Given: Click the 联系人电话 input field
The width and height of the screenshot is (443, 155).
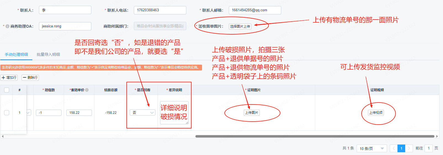Looking at the screenshot, I should 160,10.
